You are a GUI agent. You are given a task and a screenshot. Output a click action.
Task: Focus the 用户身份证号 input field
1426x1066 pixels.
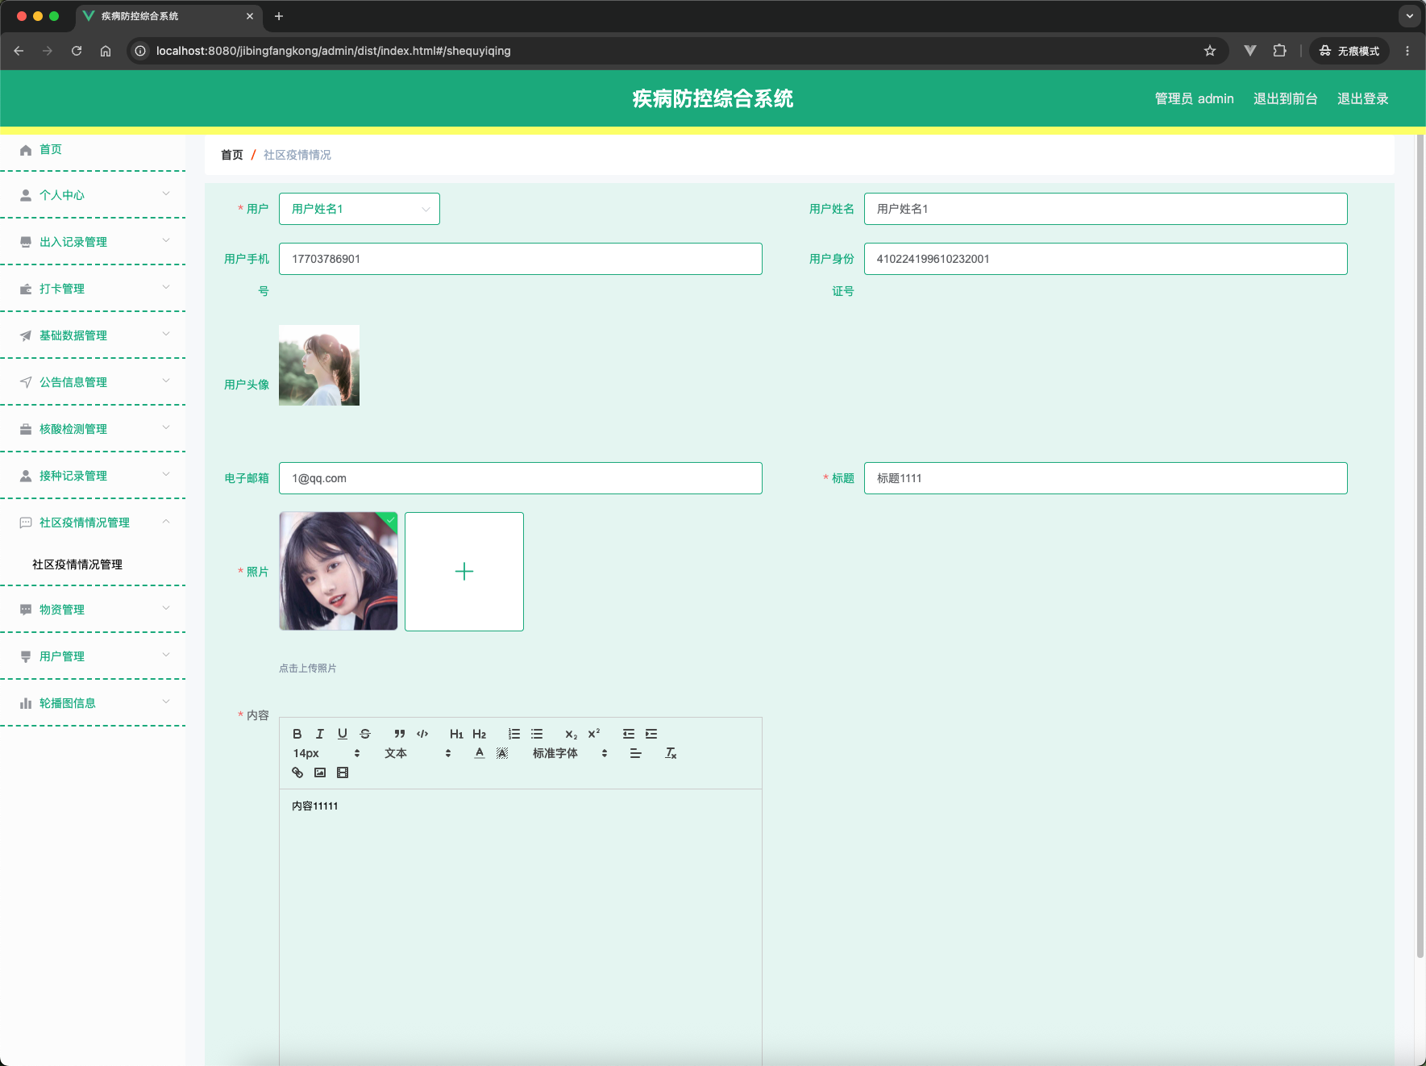coord(1106,259)
